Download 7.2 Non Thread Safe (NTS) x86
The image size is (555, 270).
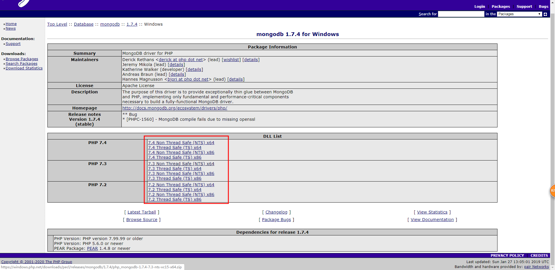[181, 195]
